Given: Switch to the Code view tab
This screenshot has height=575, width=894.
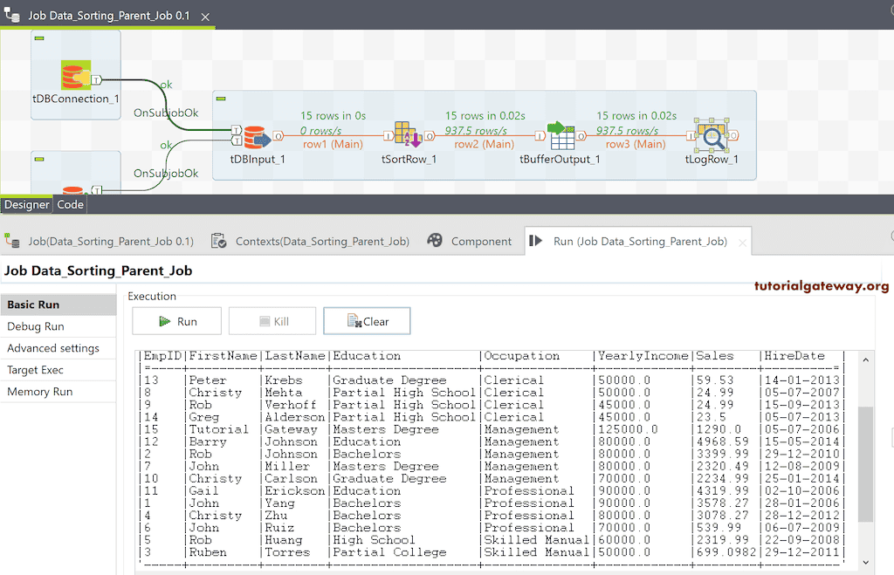Looking at the screenshot, I should (x=70, y=204).
